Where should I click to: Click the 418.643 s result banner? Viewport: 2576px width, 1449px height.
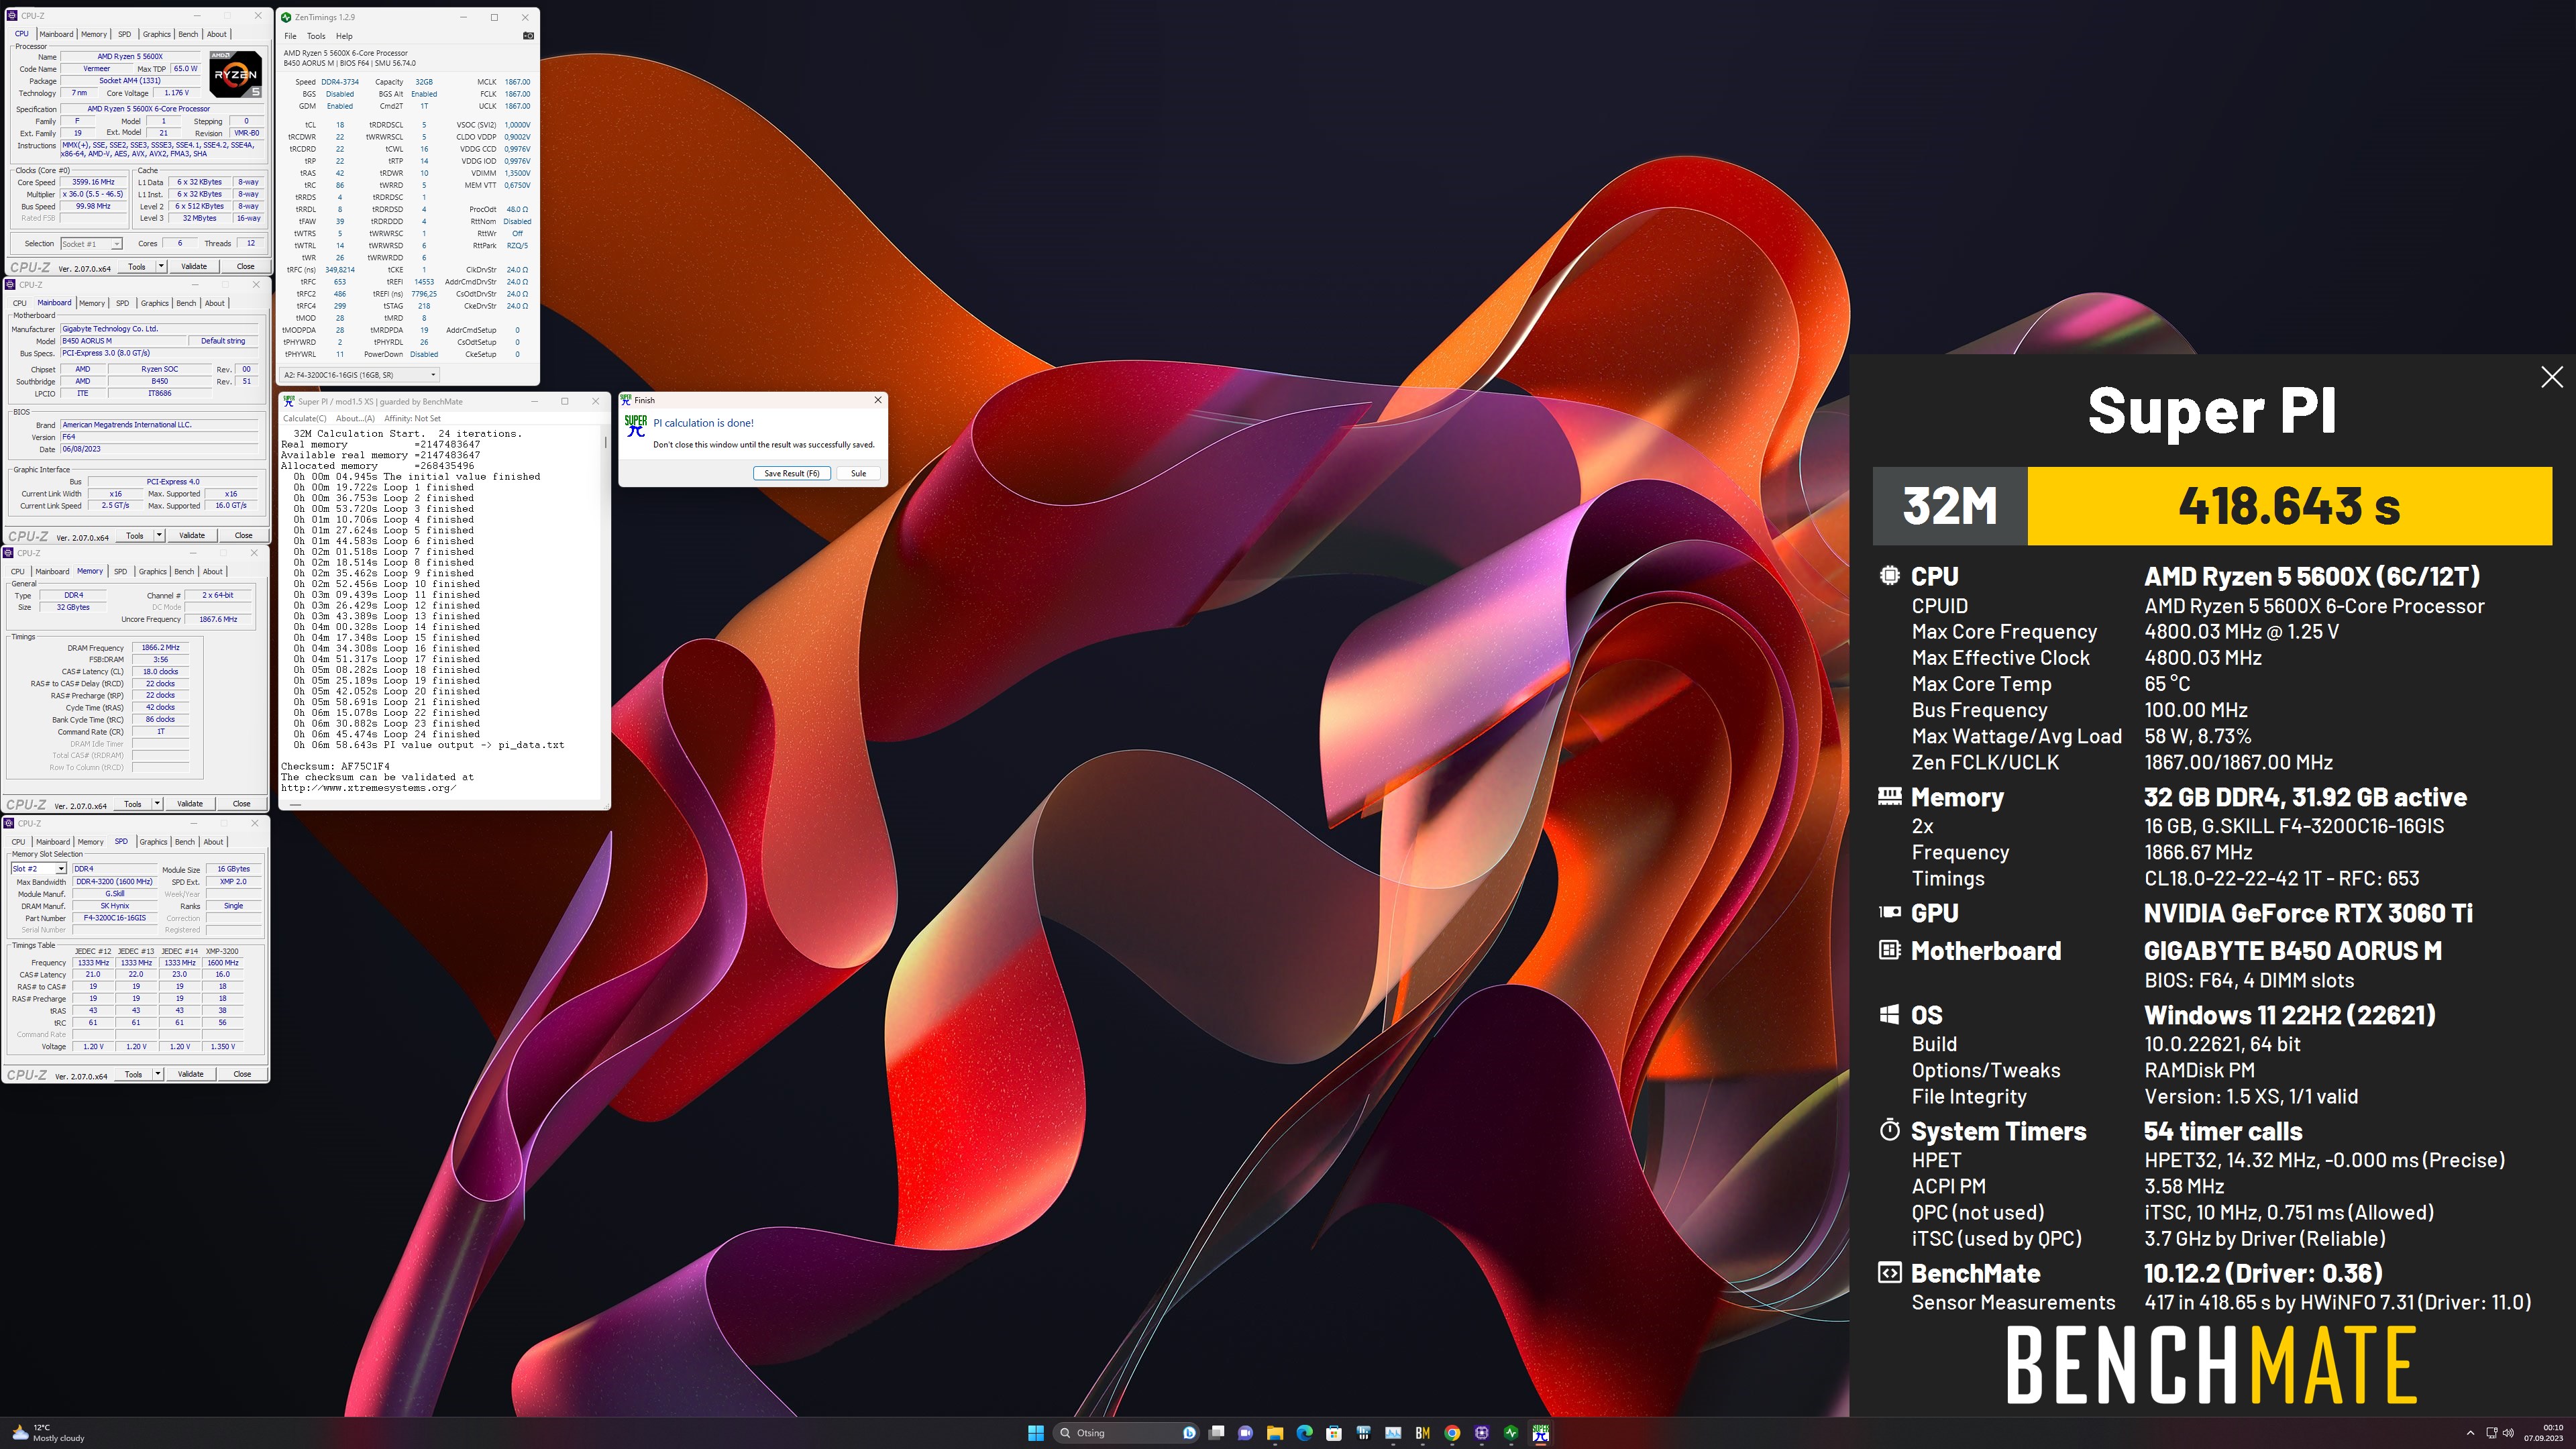point(2289,506)
